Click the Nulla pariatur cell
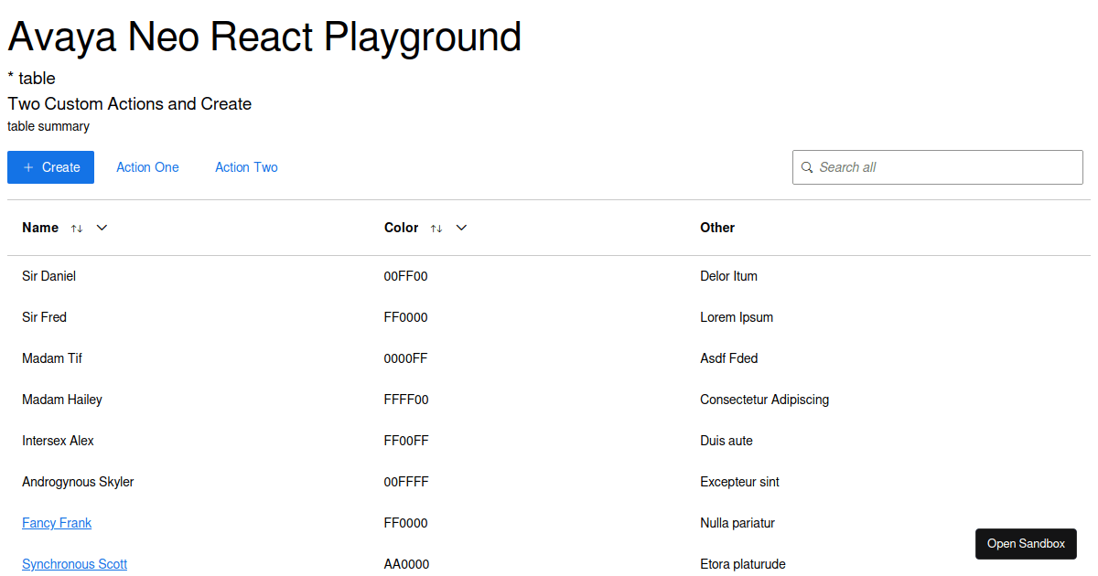 [737, 523]
